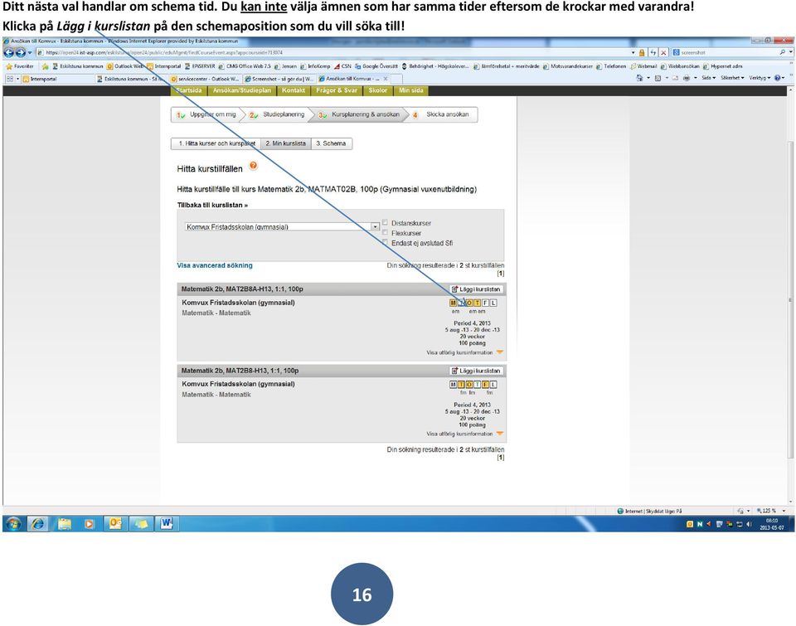Refresh the page using the address bar arrows icon

tap(653, 52)
